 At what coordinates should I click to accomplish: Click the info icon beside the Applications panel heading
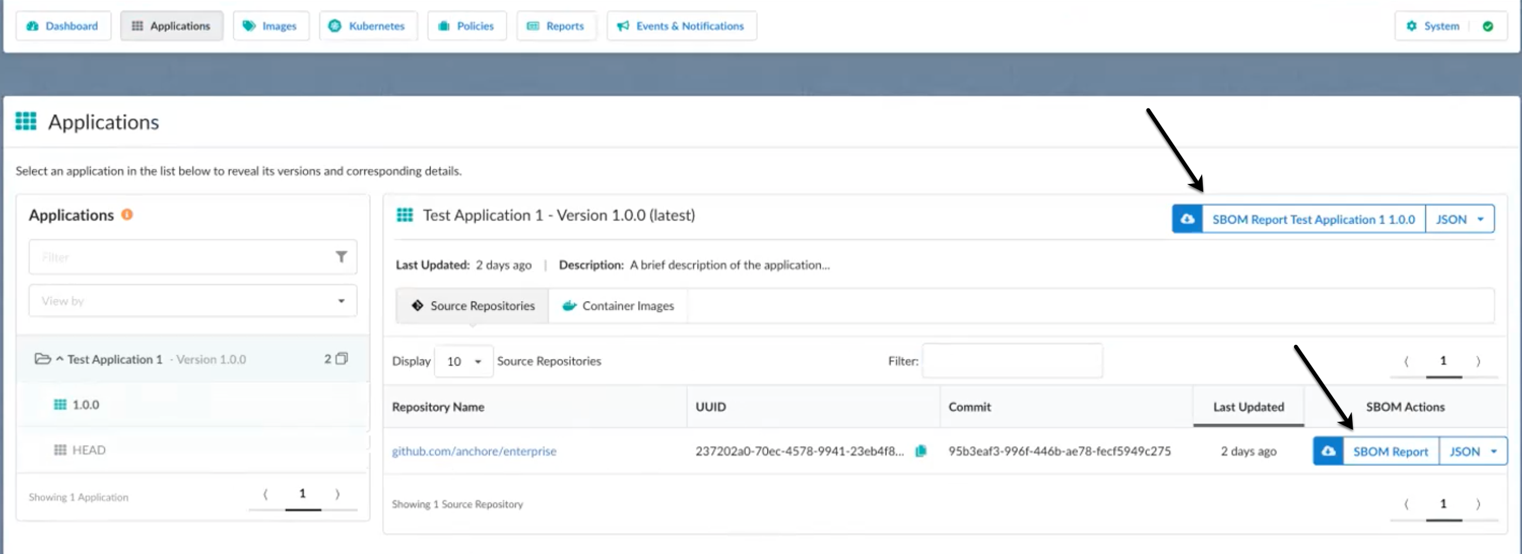127,216
